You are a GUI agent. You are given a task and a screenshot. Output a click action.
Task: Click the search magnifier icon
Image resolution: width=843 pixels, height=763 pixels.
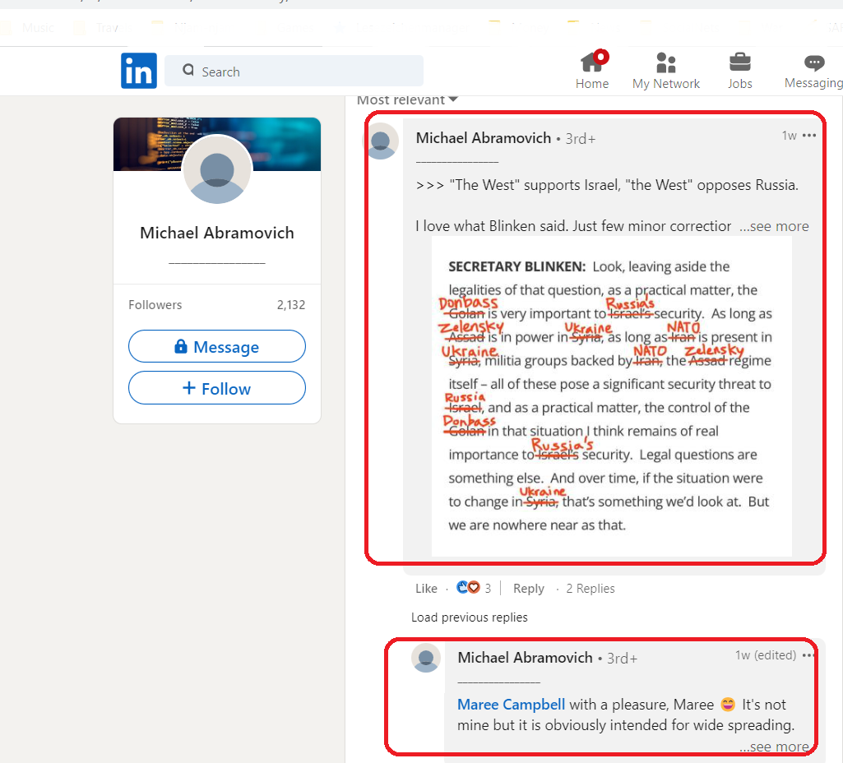[188, 71]
